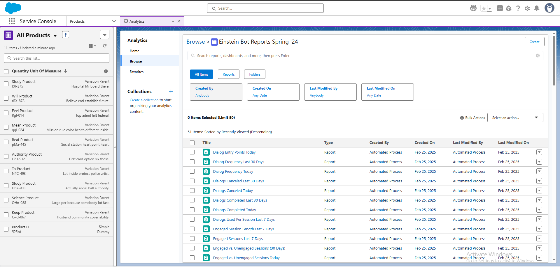Open the favorites list dropdown arrow

[490, 8]
